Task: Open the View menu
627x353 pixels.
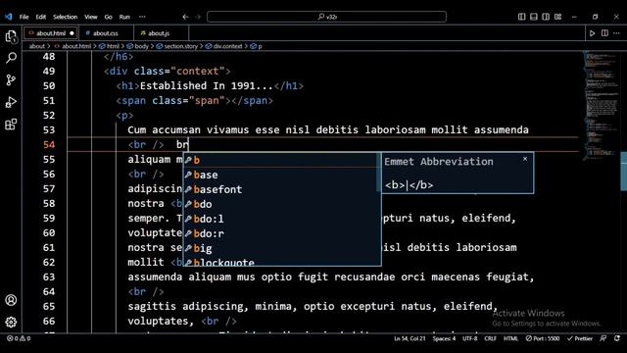Action: (91, 17)
